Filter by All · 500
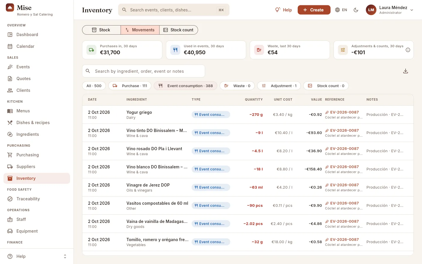The height and width of the screenshot is (264, 422). point(94,86)
